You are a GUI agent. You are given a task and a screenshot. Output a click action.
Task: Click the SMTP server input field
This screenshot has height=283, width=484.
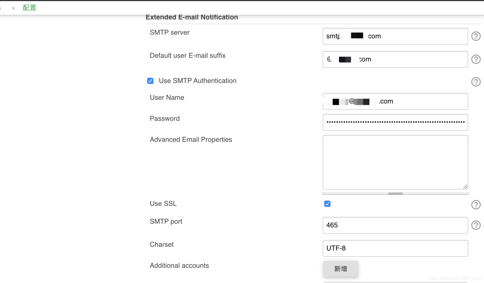[395, 36]
